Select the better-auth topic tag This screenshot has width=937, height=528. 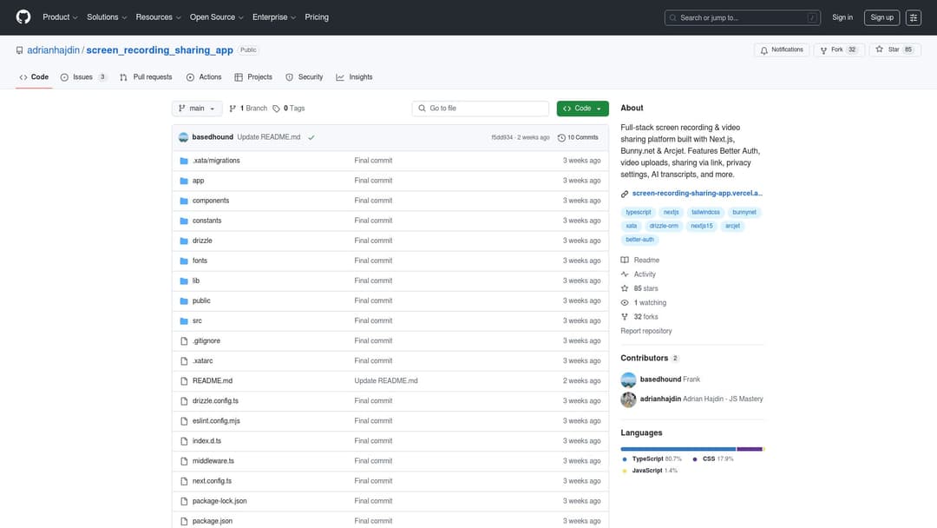639,240
